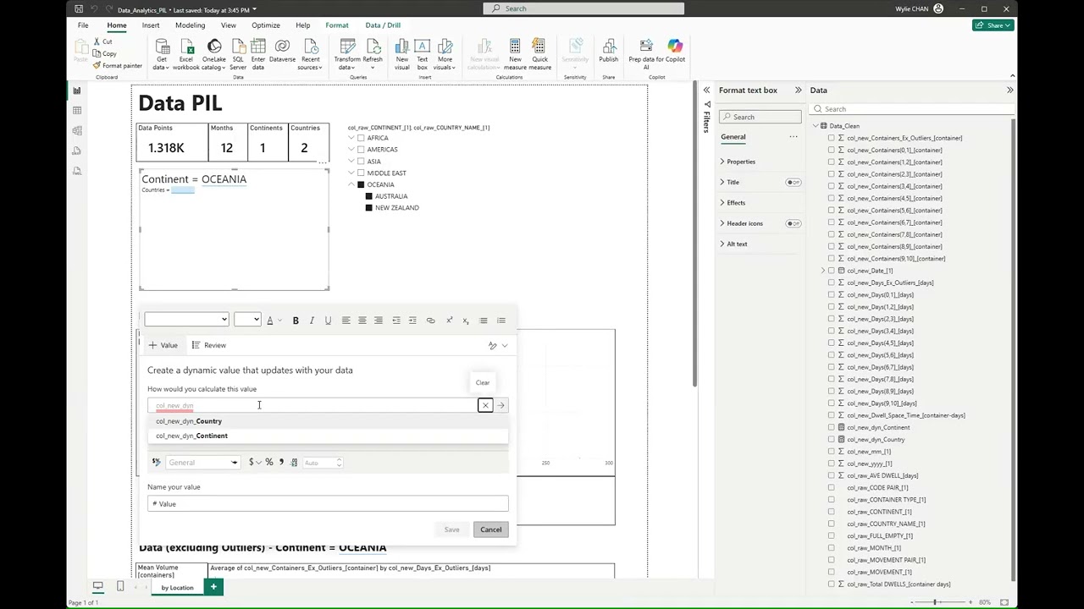Submit the calculation with the arrow button

(501, 406)
